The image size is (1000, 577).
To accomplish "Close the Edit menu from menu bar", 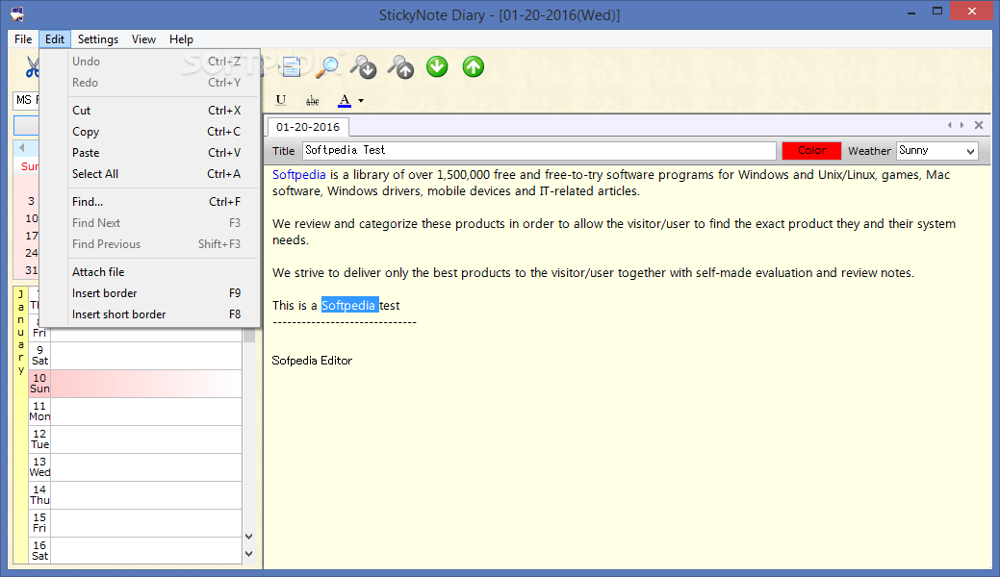I will pos(55,38).
